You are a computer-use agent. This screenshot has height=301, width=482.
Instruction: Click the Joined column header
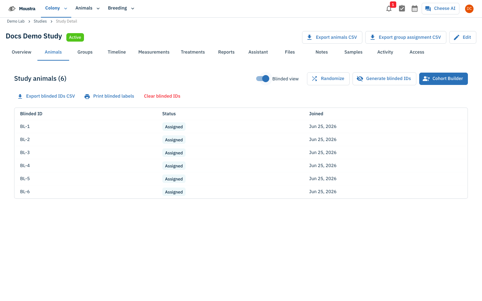coord(316,114)
